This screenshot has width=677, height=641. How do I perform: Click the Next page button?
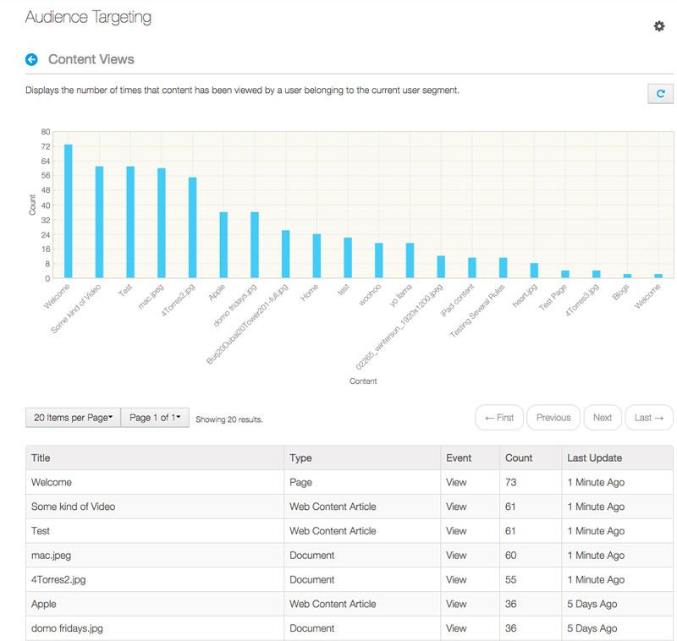[602, 418]
